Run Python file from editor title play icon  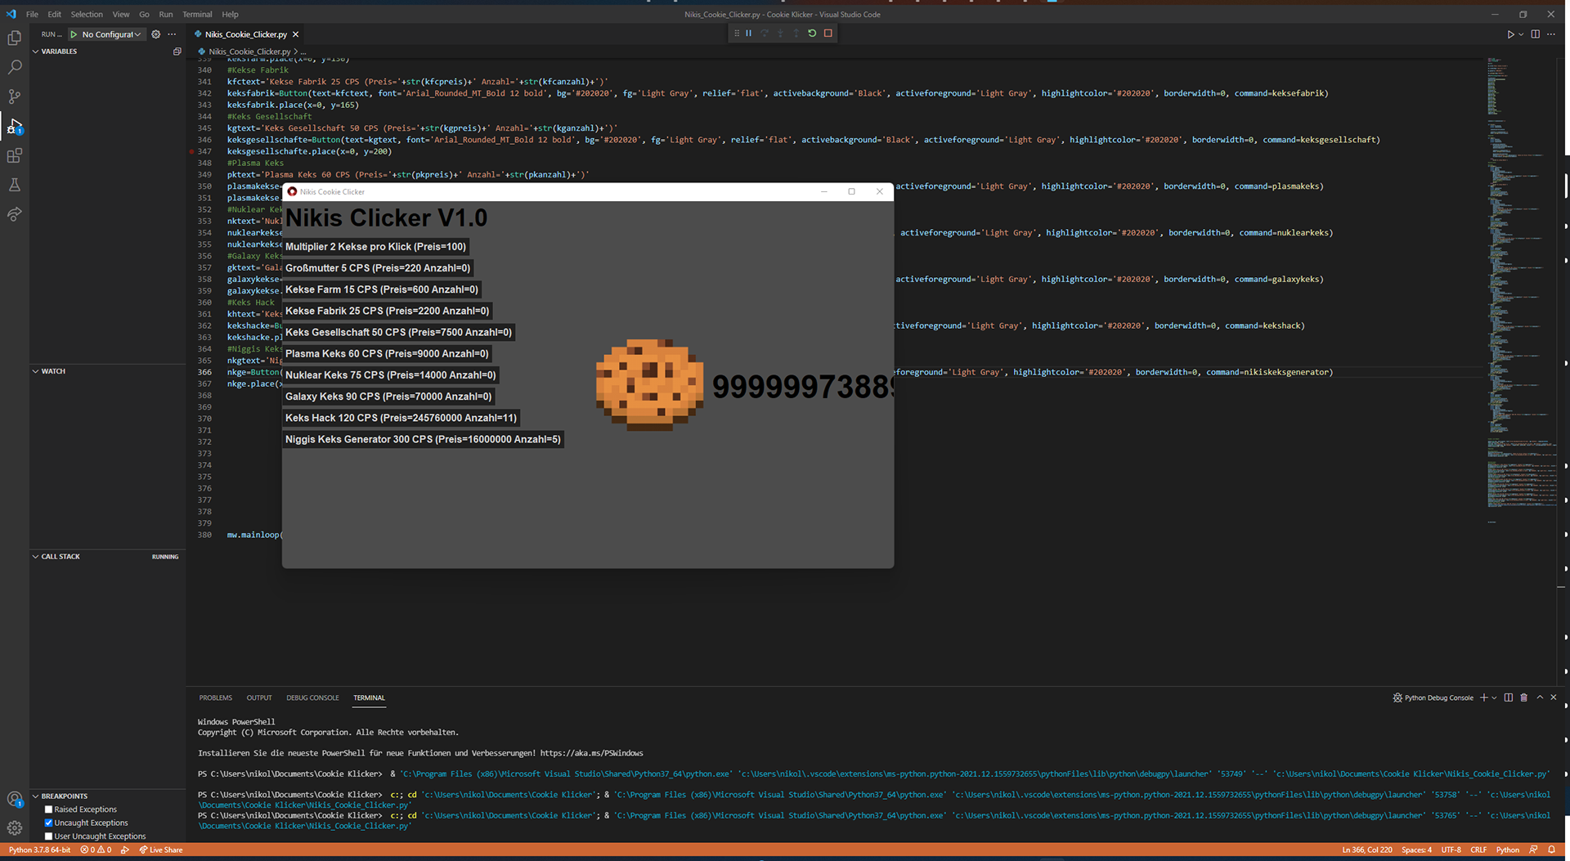(1510, 34)
